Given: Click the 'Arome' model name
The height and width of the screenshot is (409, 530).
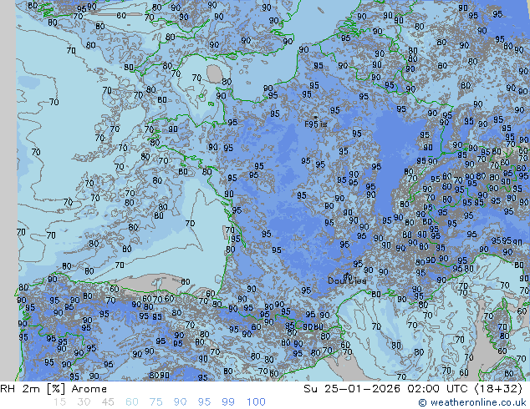Looking at the screenshot, I should [x=89, y=389].
